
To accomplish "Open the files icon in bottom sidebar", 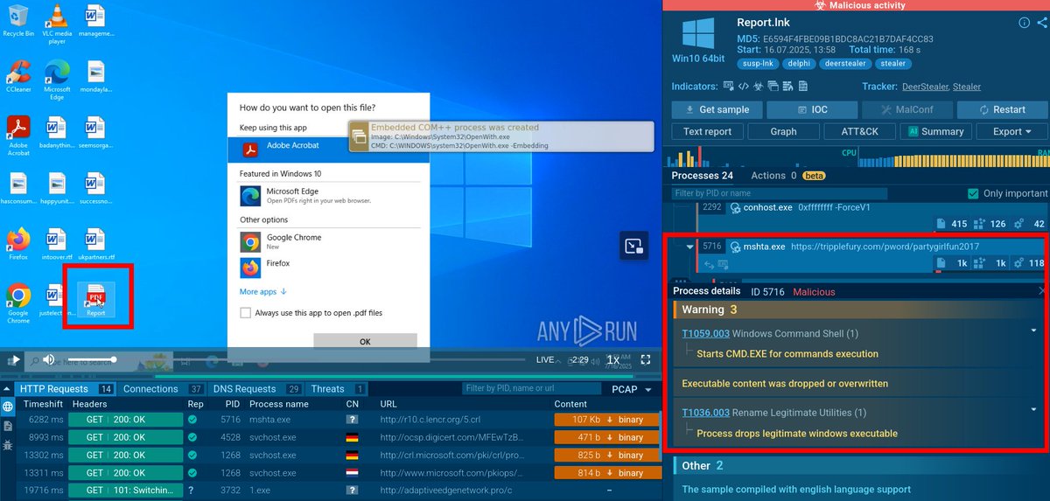I will pos(8,426).
